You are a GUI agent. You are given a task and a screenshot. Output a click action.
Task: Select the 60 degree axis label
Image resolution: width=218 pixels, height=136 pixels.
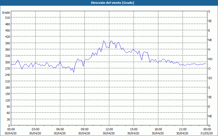pyautogui.click(x=8, y=113)
